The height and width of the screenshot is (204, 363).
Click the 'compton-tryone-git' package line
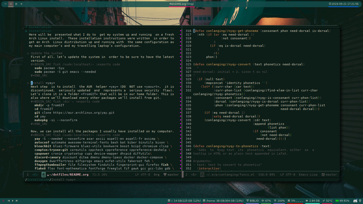[102, 150]
